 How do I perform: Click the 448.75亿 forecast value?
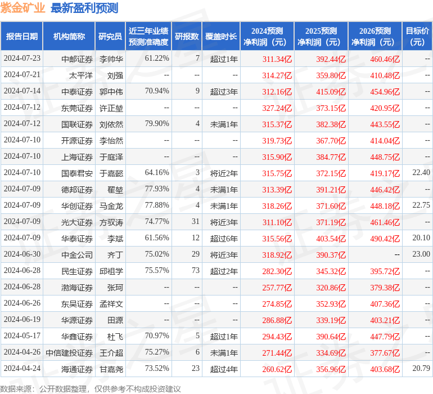click(x=385, y=157)
